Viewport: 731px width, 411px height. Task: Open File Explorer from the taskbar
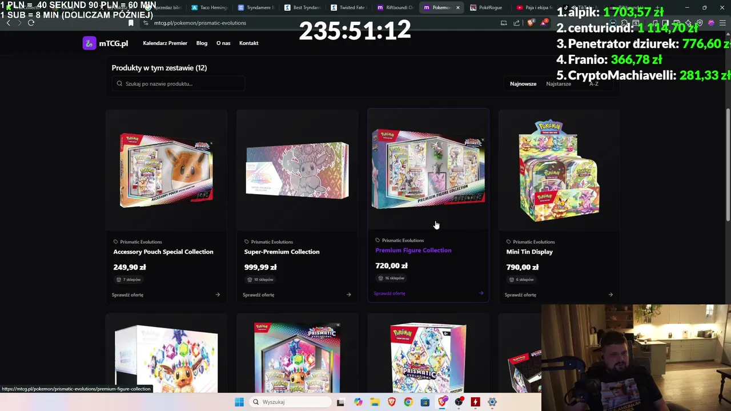[375, 402]
